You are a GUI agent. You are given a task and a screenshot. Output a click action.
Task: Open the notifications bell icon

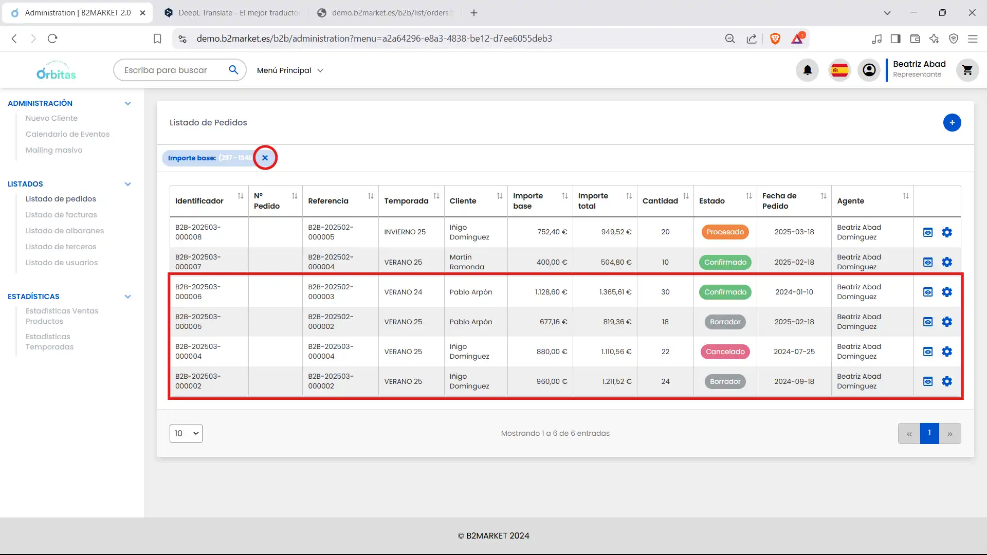tap(807, 70)
